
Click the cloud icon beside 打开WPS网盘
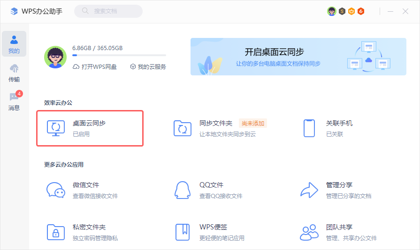pos(76,67)
